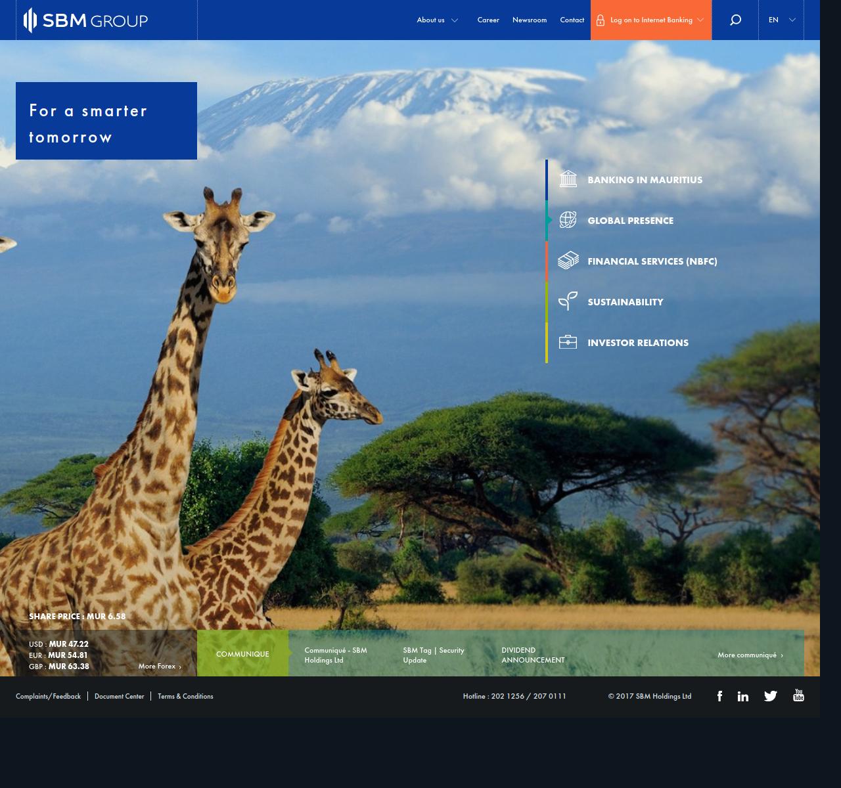Image resolution: width=841 pixels, height=788 pixels.
Task: Click the search magnifier icon
Action: tap(735, 20)
